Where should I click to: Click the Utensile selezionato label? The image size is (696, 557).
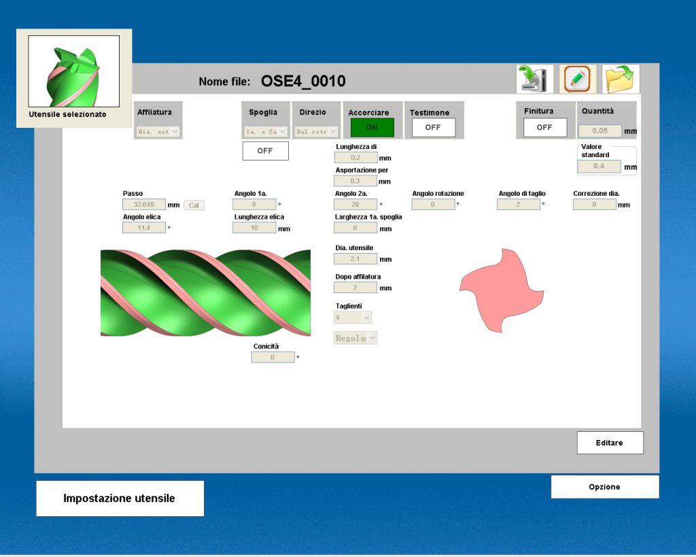(x=67, y=114)
